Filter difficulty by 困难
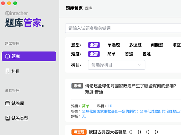 pos(147,54)
